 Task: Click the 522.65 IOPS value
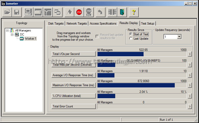click(143, 50)
